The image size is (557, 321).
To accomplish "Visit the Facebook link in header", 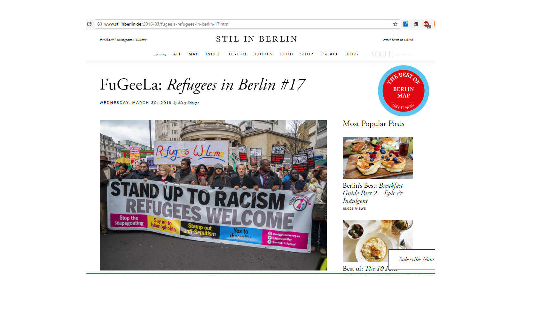I will [x=106, y=40].
